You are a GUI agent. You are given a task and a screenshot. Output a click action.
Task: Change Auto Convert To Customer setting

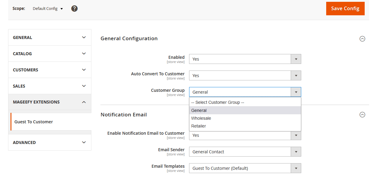(296, 75)
